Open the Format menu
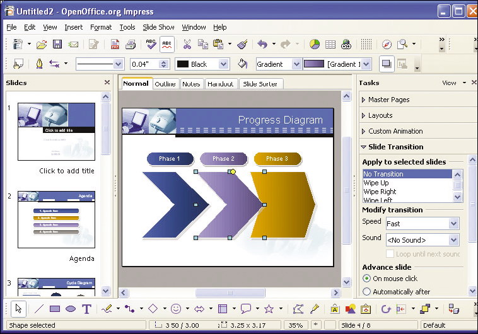This screenshot has width=478, height=334. pos(101,27)
